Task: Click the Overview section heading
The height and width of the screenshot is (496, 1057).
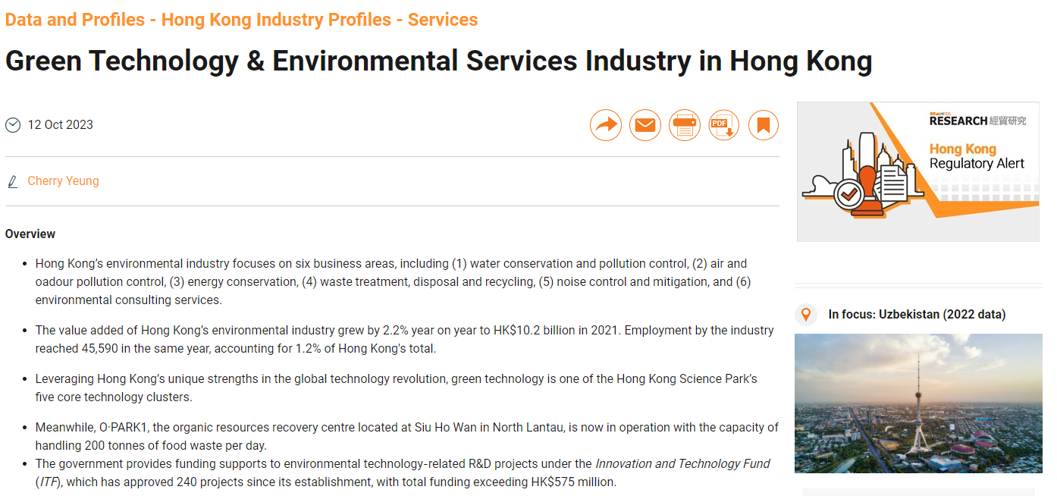Action: click(30, 234)
